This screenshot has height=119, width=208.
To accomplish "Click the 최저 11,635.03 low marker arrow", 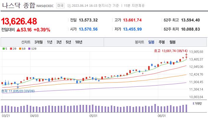I will (x=18, y=87).
